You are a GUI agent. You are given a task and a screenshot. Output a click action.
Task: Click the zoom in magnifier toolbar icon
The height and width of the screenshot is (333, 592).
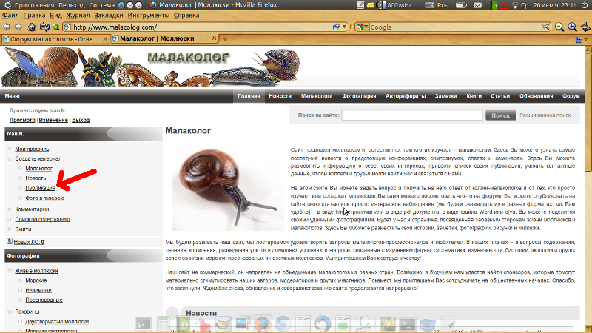pos(571,27)
